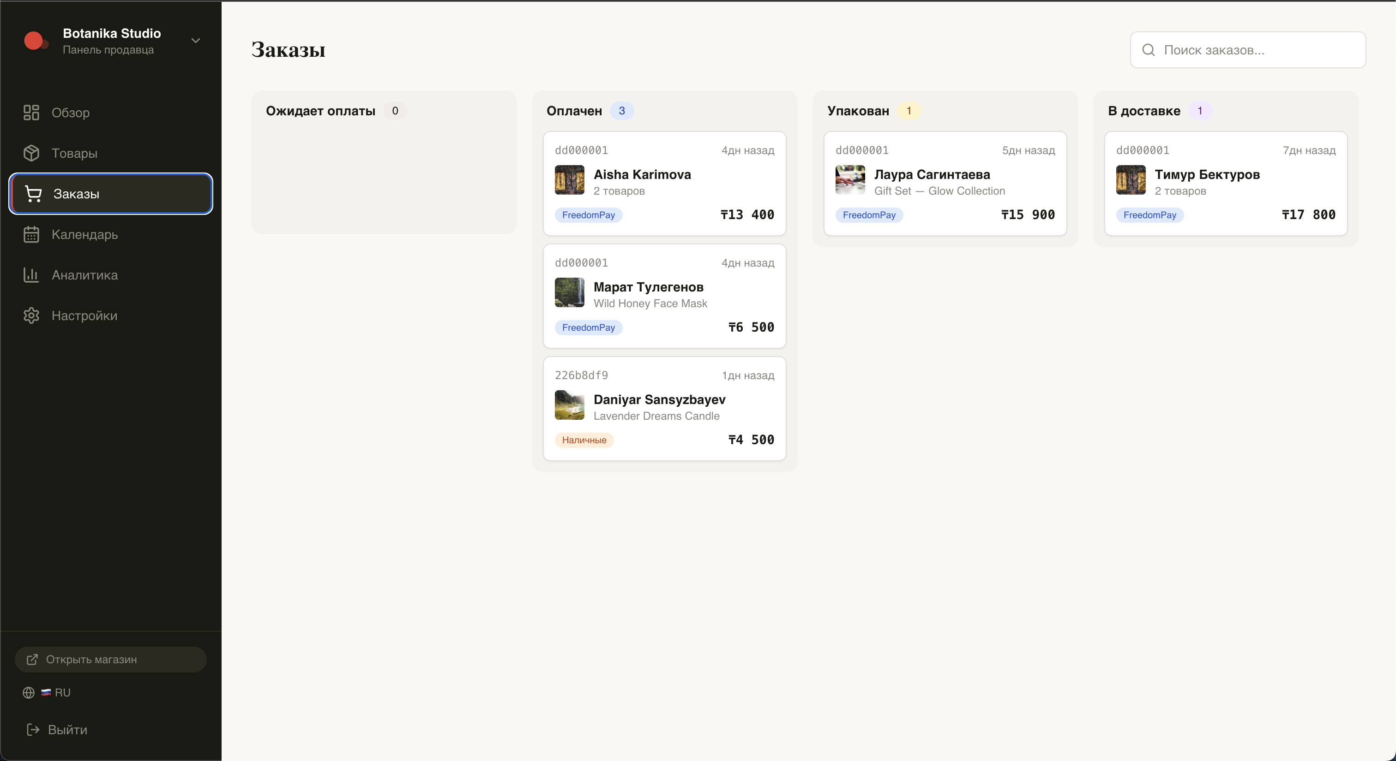Open Настройки from the sidebar
The image size is (1396, 761).
(110, 315)
